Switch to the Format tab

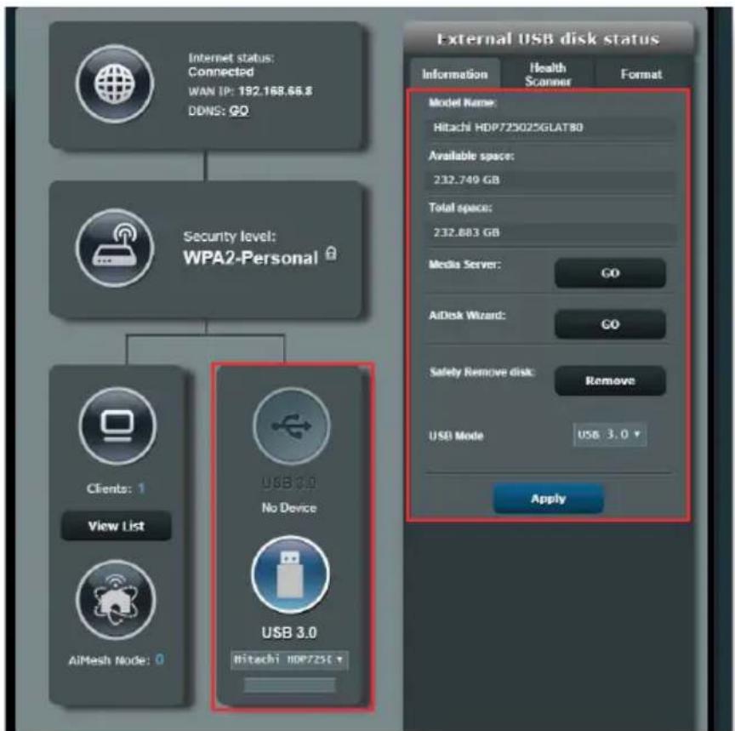641,74
